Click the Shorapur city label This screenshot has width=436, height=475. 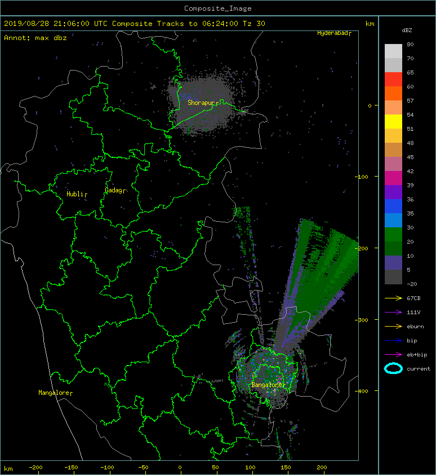pyautogui.click(x=201, y=103)
